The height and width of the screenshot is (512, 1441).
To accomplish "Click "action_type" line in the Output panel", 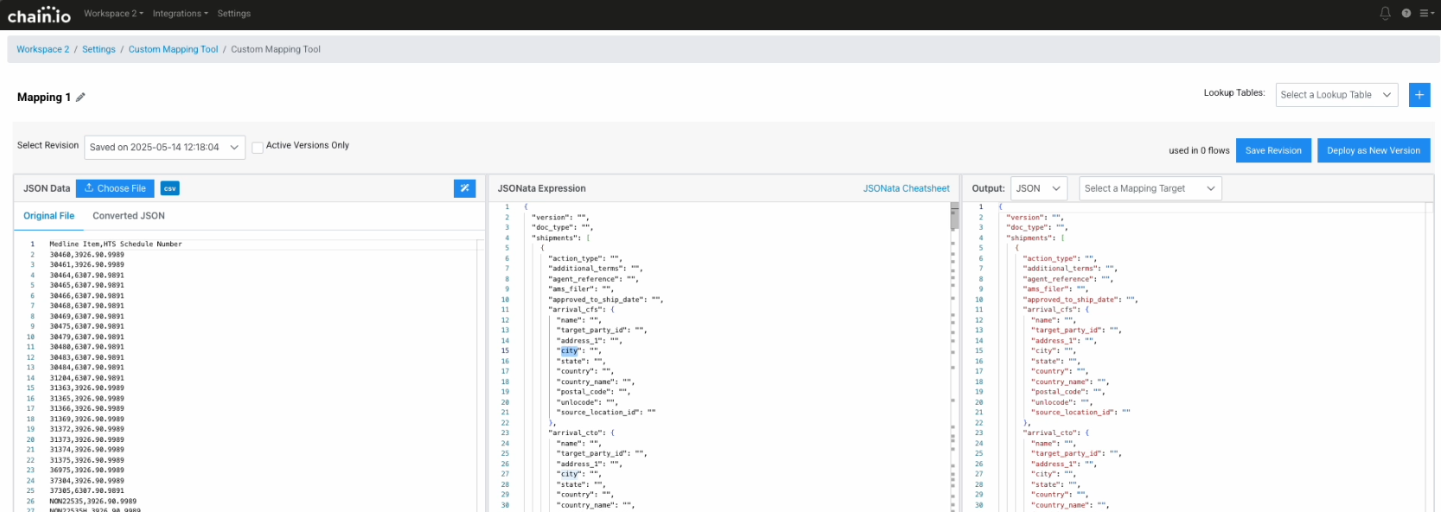I will [1060, 259].
